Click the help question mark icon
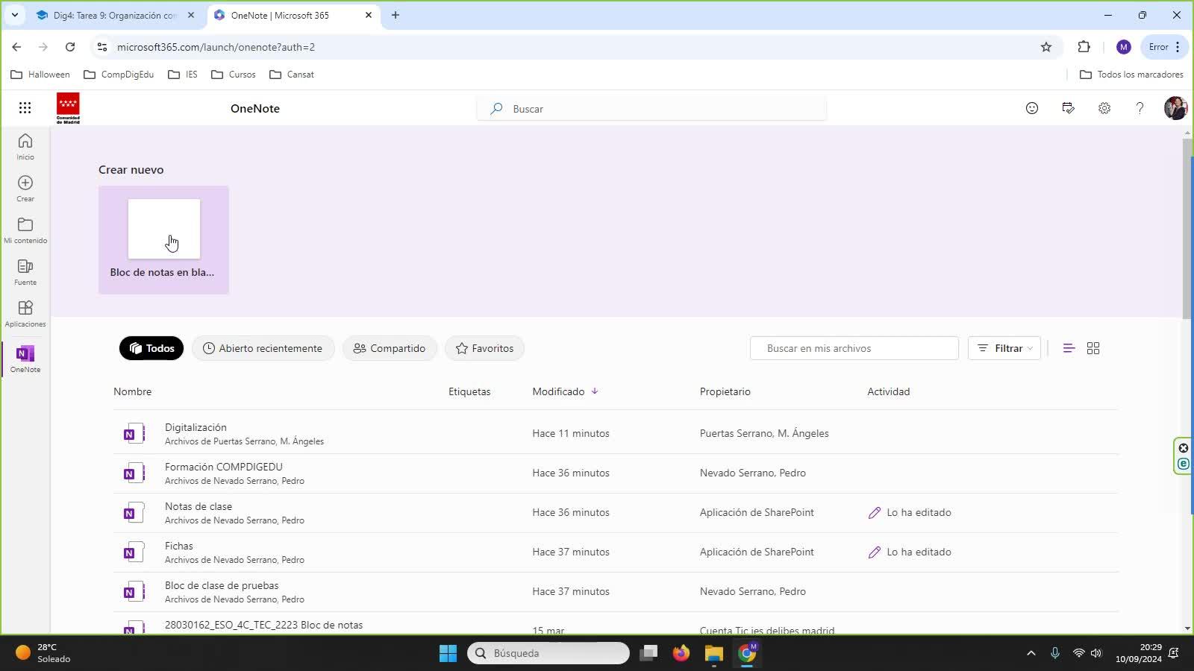The width and height of the screenshot is (1194, 671). [x=1140, y=108]
